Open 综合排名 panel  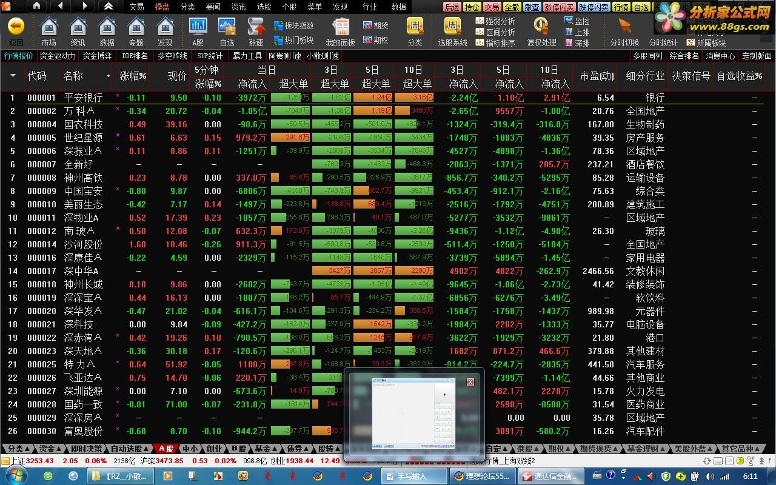pos(684,56)
